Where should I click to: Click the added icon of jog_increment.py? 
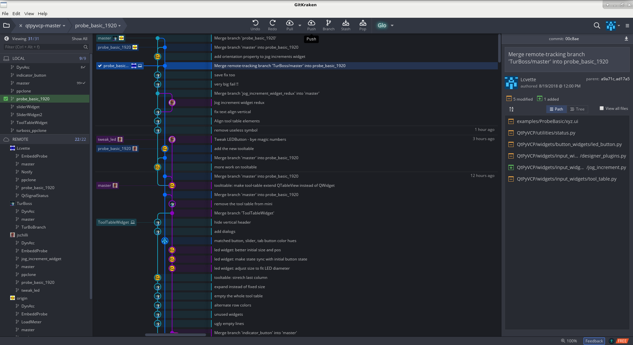click(x=511, y=167)
